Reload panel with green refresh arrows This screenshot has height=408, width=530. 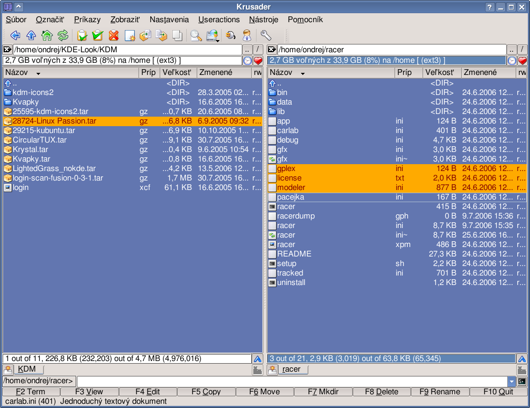(63, 35)
